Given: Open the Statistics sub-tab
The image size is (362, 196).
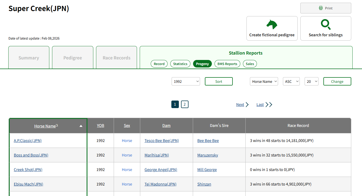Looking at the screenshot, I should tap(180, 64).
